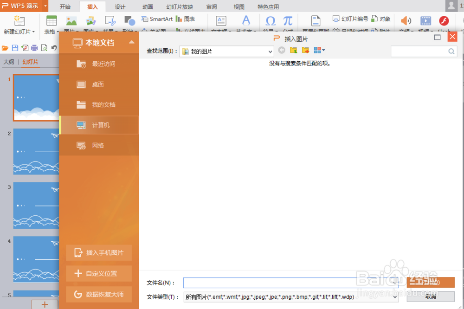Viewport: 464px width, 309px height.
Task: Select 最近访问 in the sidebar
Action: click(x=99, y=64)
